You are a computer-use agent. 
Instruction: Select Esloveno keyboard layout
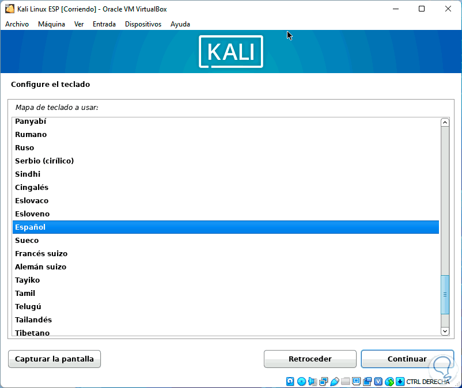[226, 214]
